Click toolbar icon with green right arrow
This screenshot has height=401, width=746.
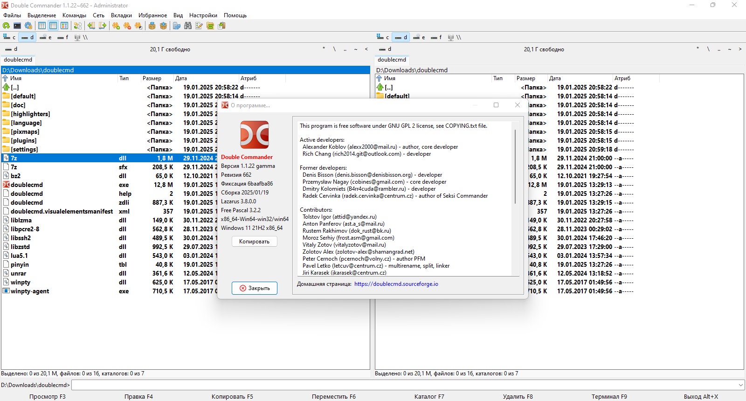(x=103, y=26)
